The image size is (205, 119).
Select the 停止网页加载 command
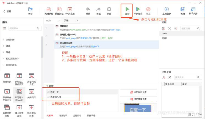[19, 111]
